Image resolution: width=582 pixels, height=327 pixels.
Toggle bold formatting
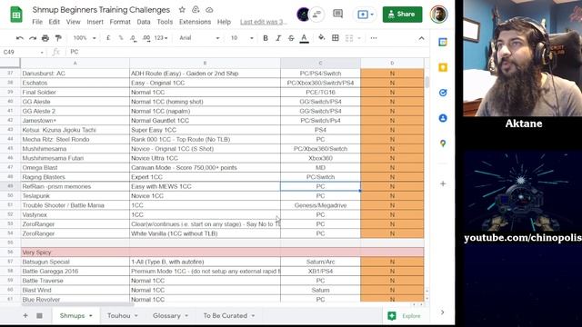pos(266,38)
